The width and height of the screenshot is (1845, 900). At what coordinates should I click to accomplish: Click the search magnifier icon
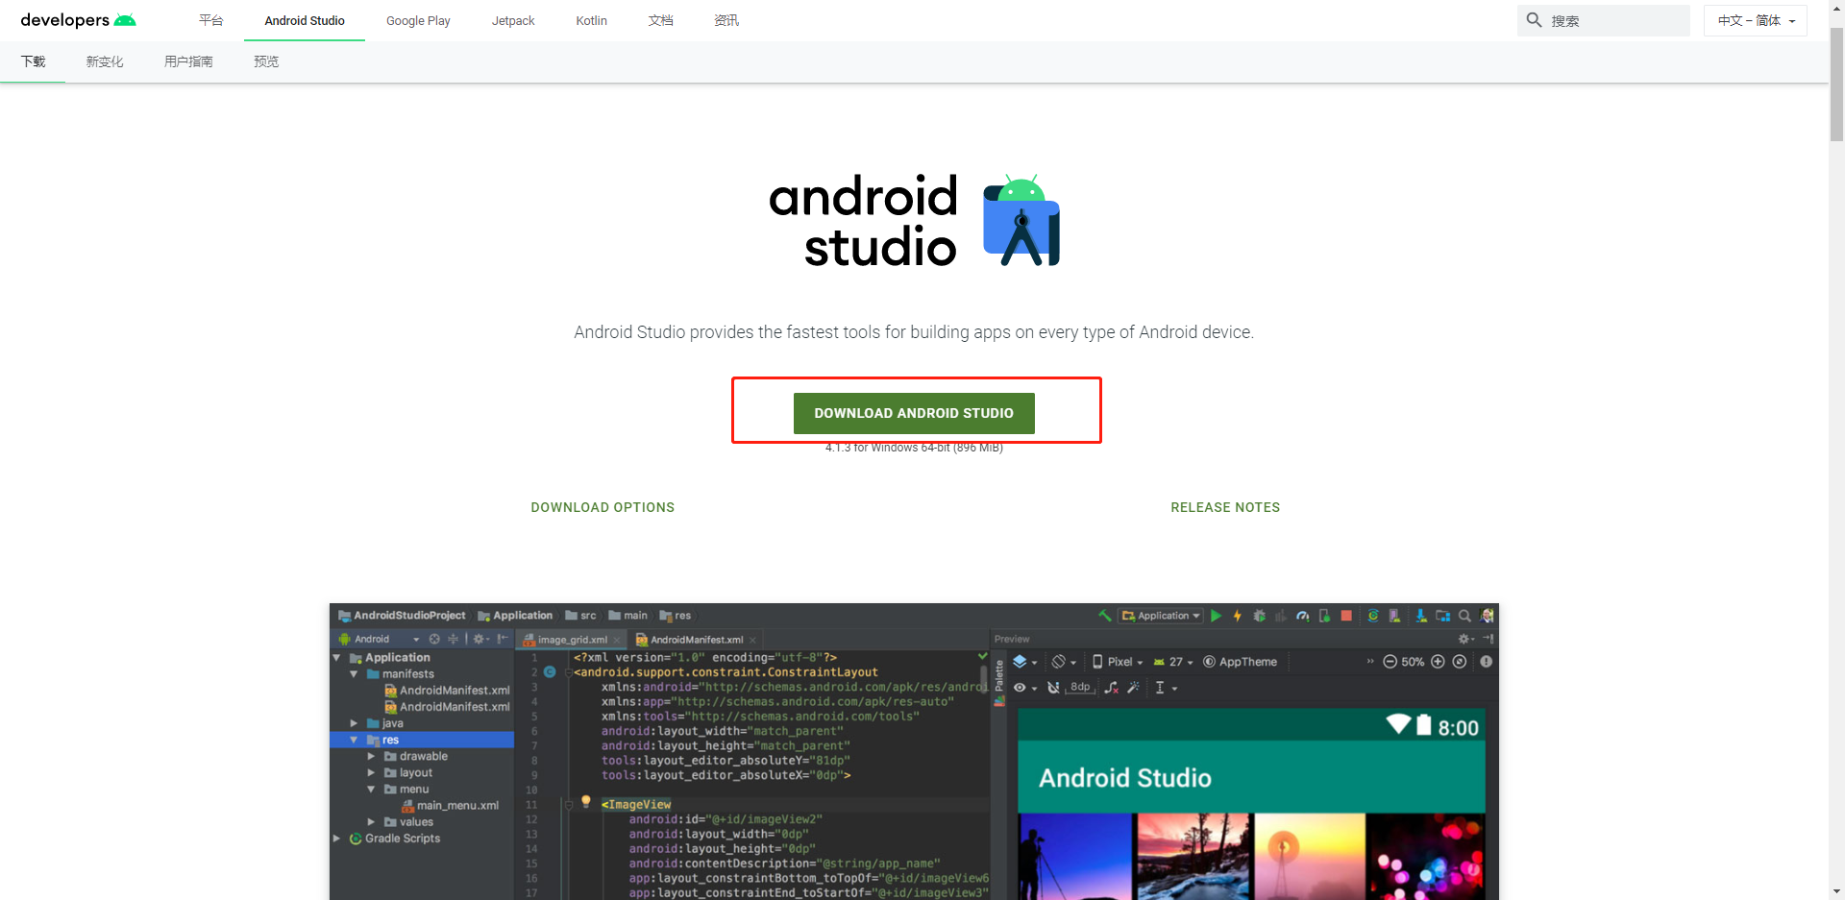[1534, 20]
